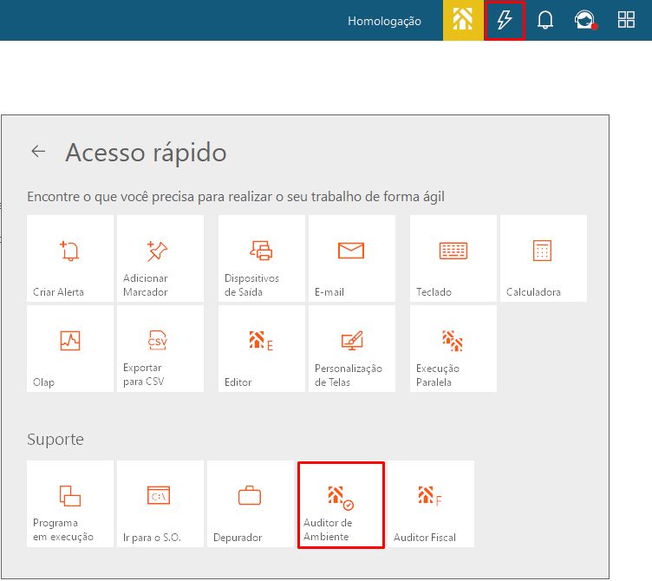This screenshot has width=652, height=581.
Task: Open the yellow LN home icon
Action: [463, 20]
